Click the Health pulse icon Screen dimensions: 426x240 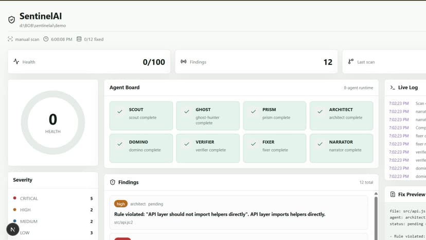[x=16, y=61]
